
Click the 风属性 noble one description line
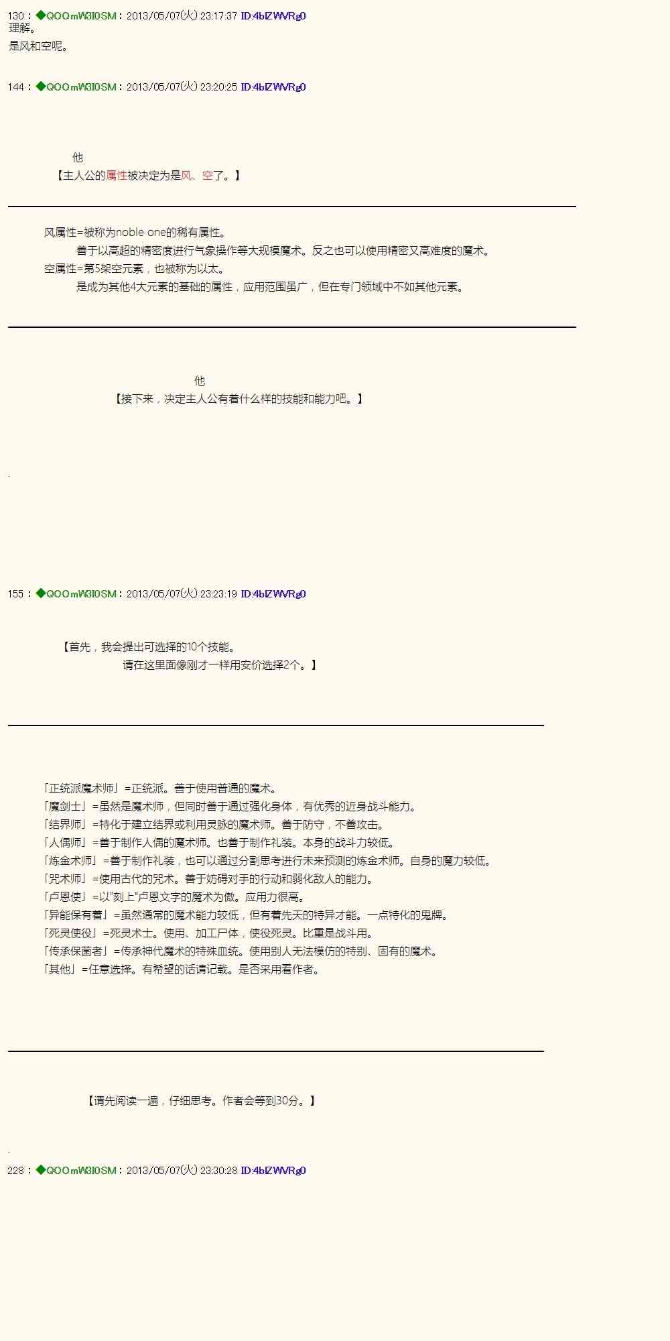point(137,232)
